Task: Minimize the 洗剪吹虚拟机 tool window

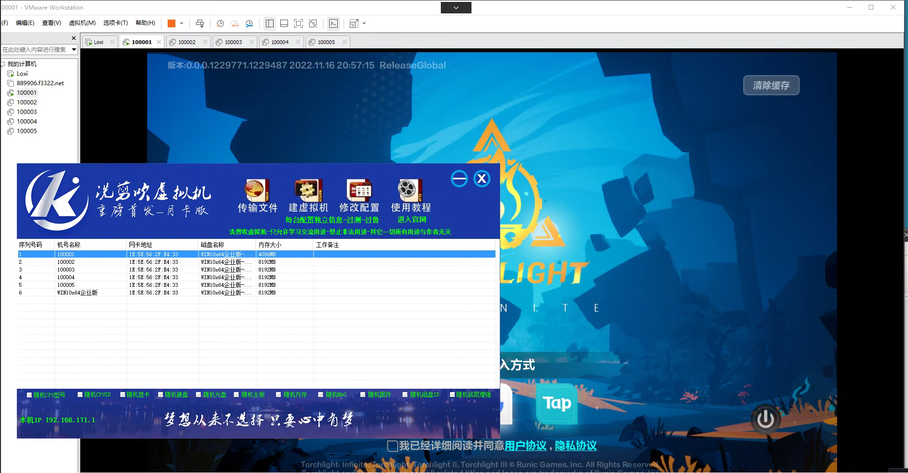Action: click(459, 179)
